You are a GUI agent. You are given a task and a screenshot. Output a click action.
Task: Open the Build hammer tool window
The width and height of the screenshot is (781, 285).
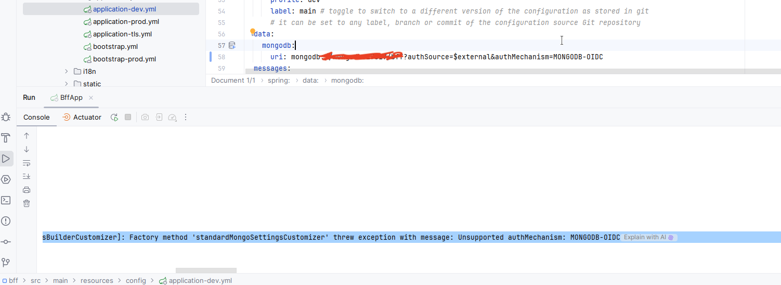pos(6,138)
